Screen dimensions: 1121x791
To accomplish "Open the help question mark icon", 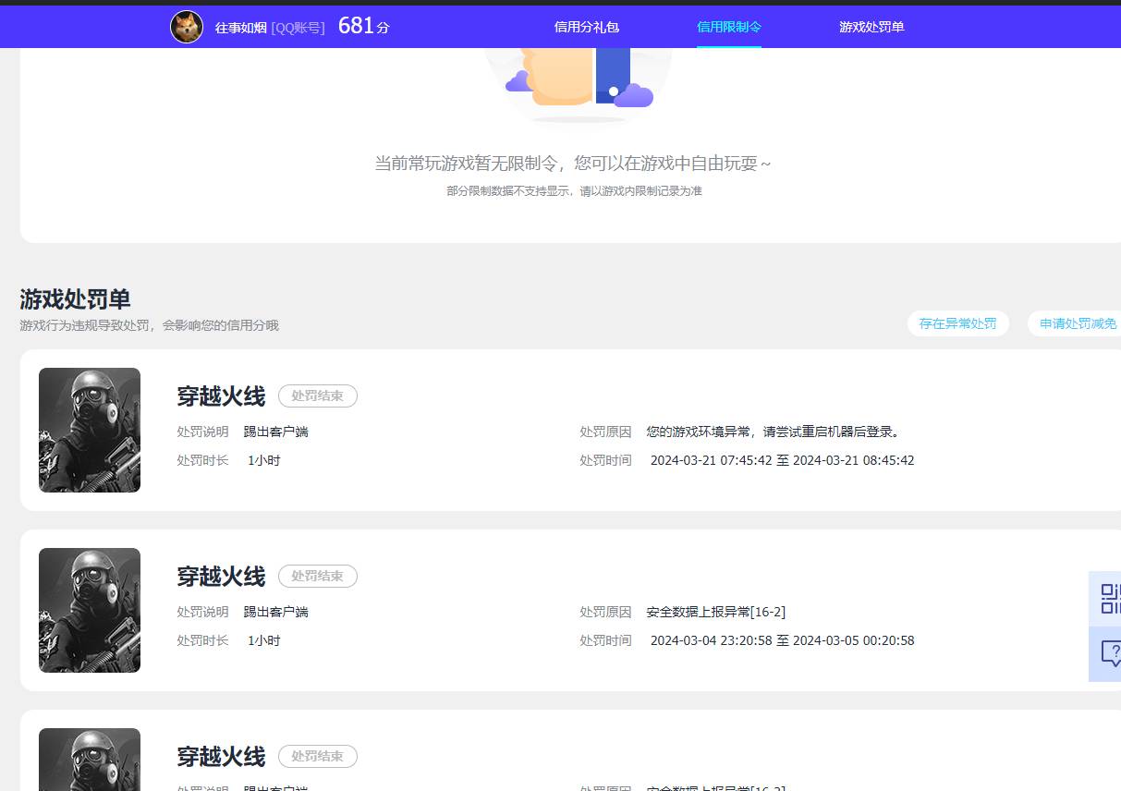I will pyautogui.click(x=1108, y=654).
